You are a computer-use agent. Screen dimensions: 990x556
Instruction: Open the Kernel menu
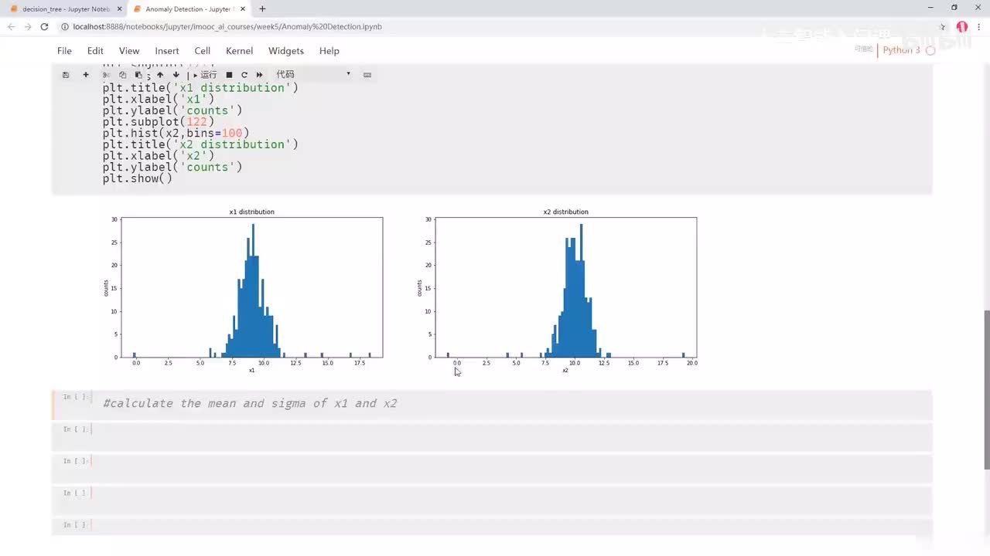[239, 51]
